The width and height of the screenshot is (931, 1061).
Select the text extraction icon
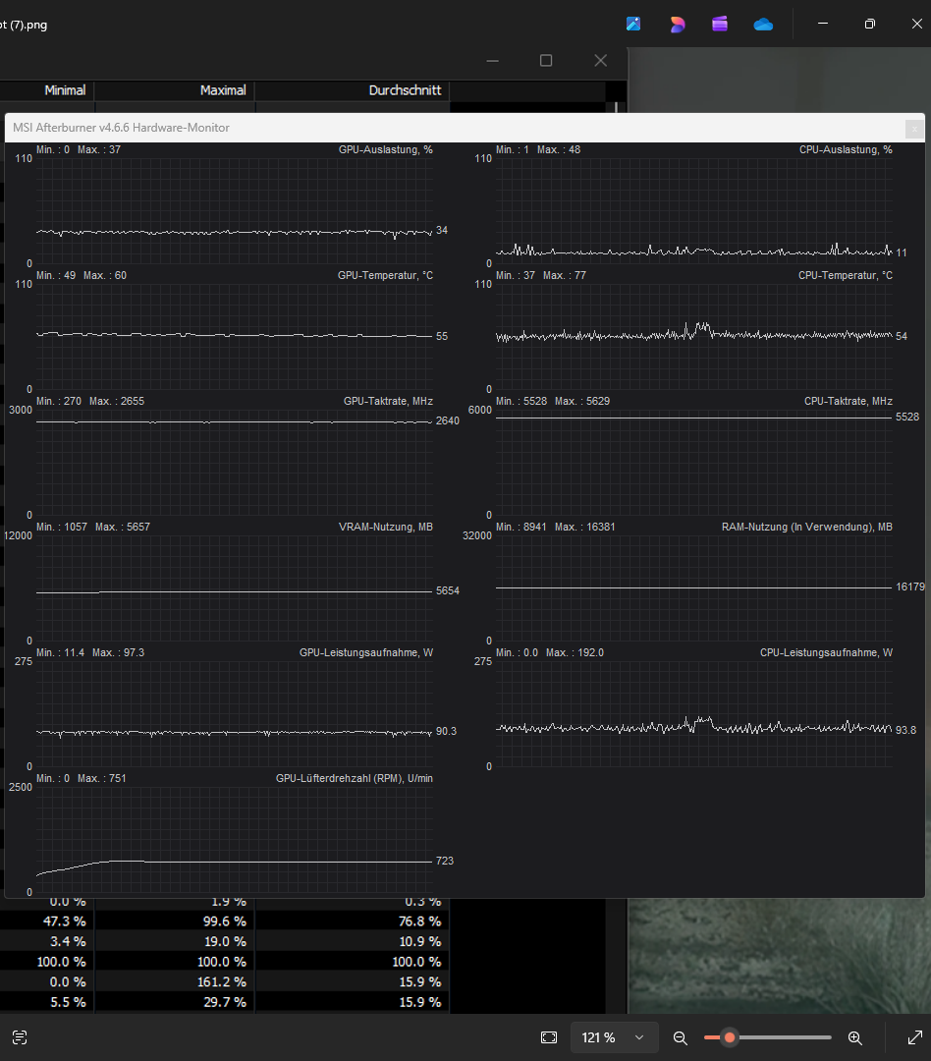[x=19, y=1037]
